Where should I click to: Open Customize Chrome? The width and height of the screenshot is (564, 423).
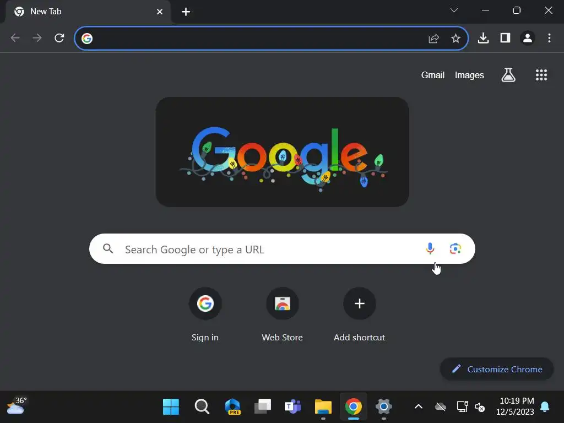pyautogui.click(x=497, y=369)
